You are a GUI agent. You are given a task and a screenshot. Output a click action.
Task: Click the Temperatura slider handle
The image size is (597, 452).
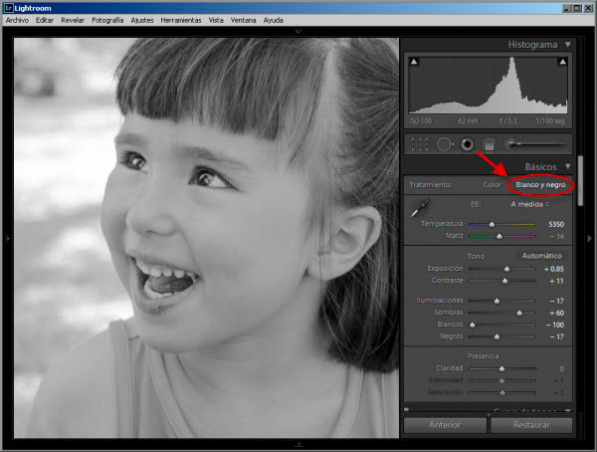tap(492, 224)
